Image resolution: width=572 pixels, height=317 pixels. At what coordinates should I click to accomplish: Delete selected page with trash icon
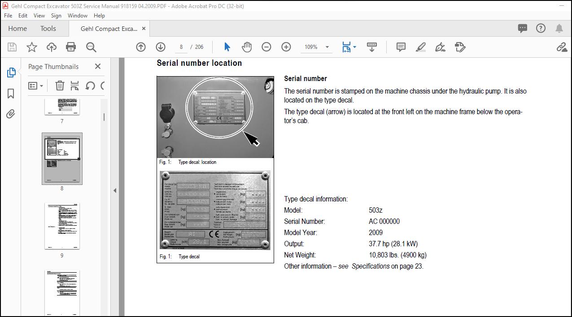60,86
